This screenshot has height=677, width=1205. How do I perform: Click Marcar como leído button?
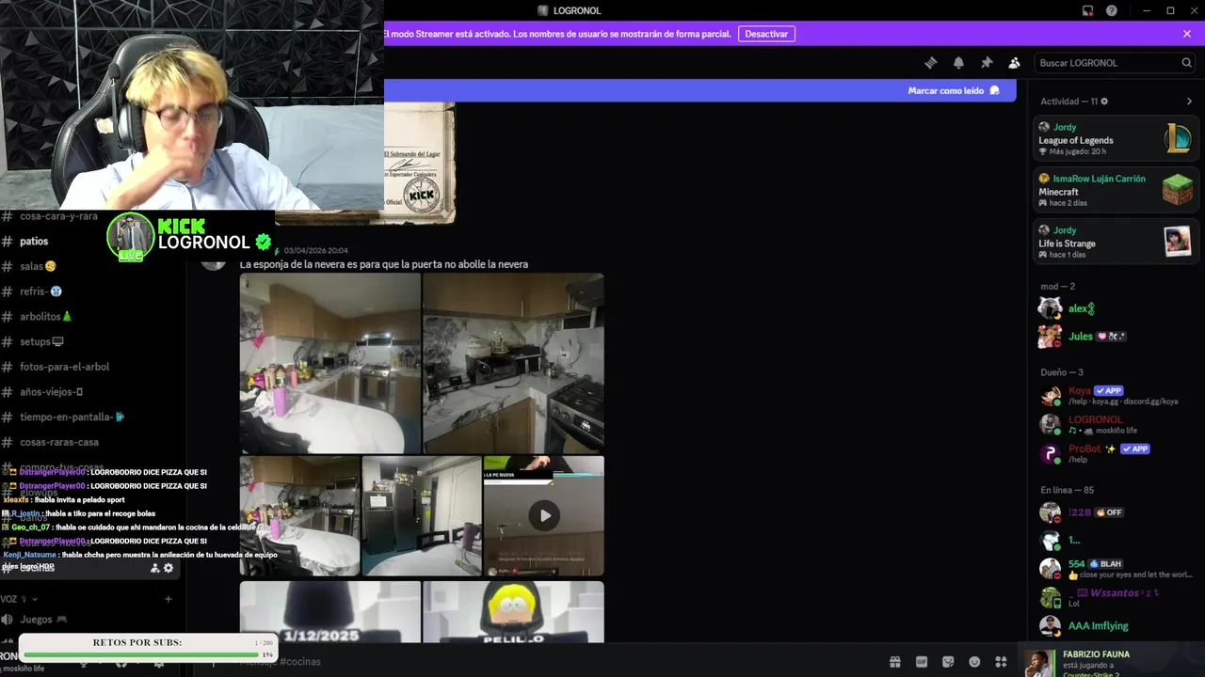pos(954,91)
